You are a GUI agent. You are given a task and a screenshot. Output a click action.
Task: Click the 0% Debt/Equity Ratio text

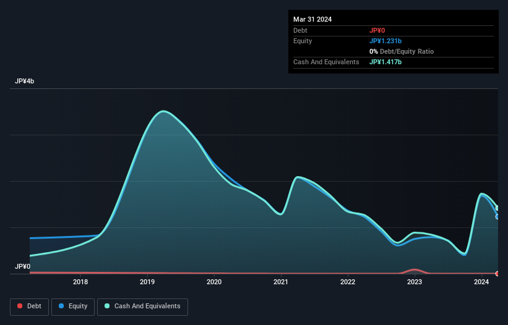(x=402, y=51)
